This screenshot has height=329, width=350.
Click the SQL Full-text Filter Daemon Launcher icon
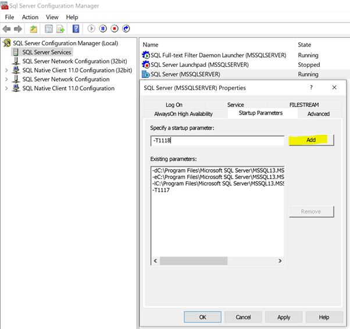click(x=146, y=55)
